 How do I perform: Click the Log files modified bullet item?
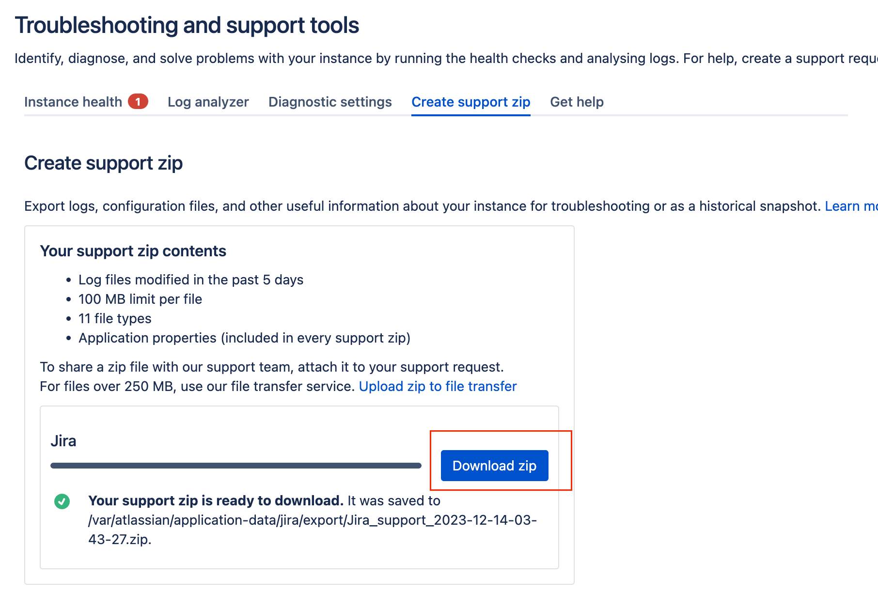pyautogui.click(x=190, y=280)
